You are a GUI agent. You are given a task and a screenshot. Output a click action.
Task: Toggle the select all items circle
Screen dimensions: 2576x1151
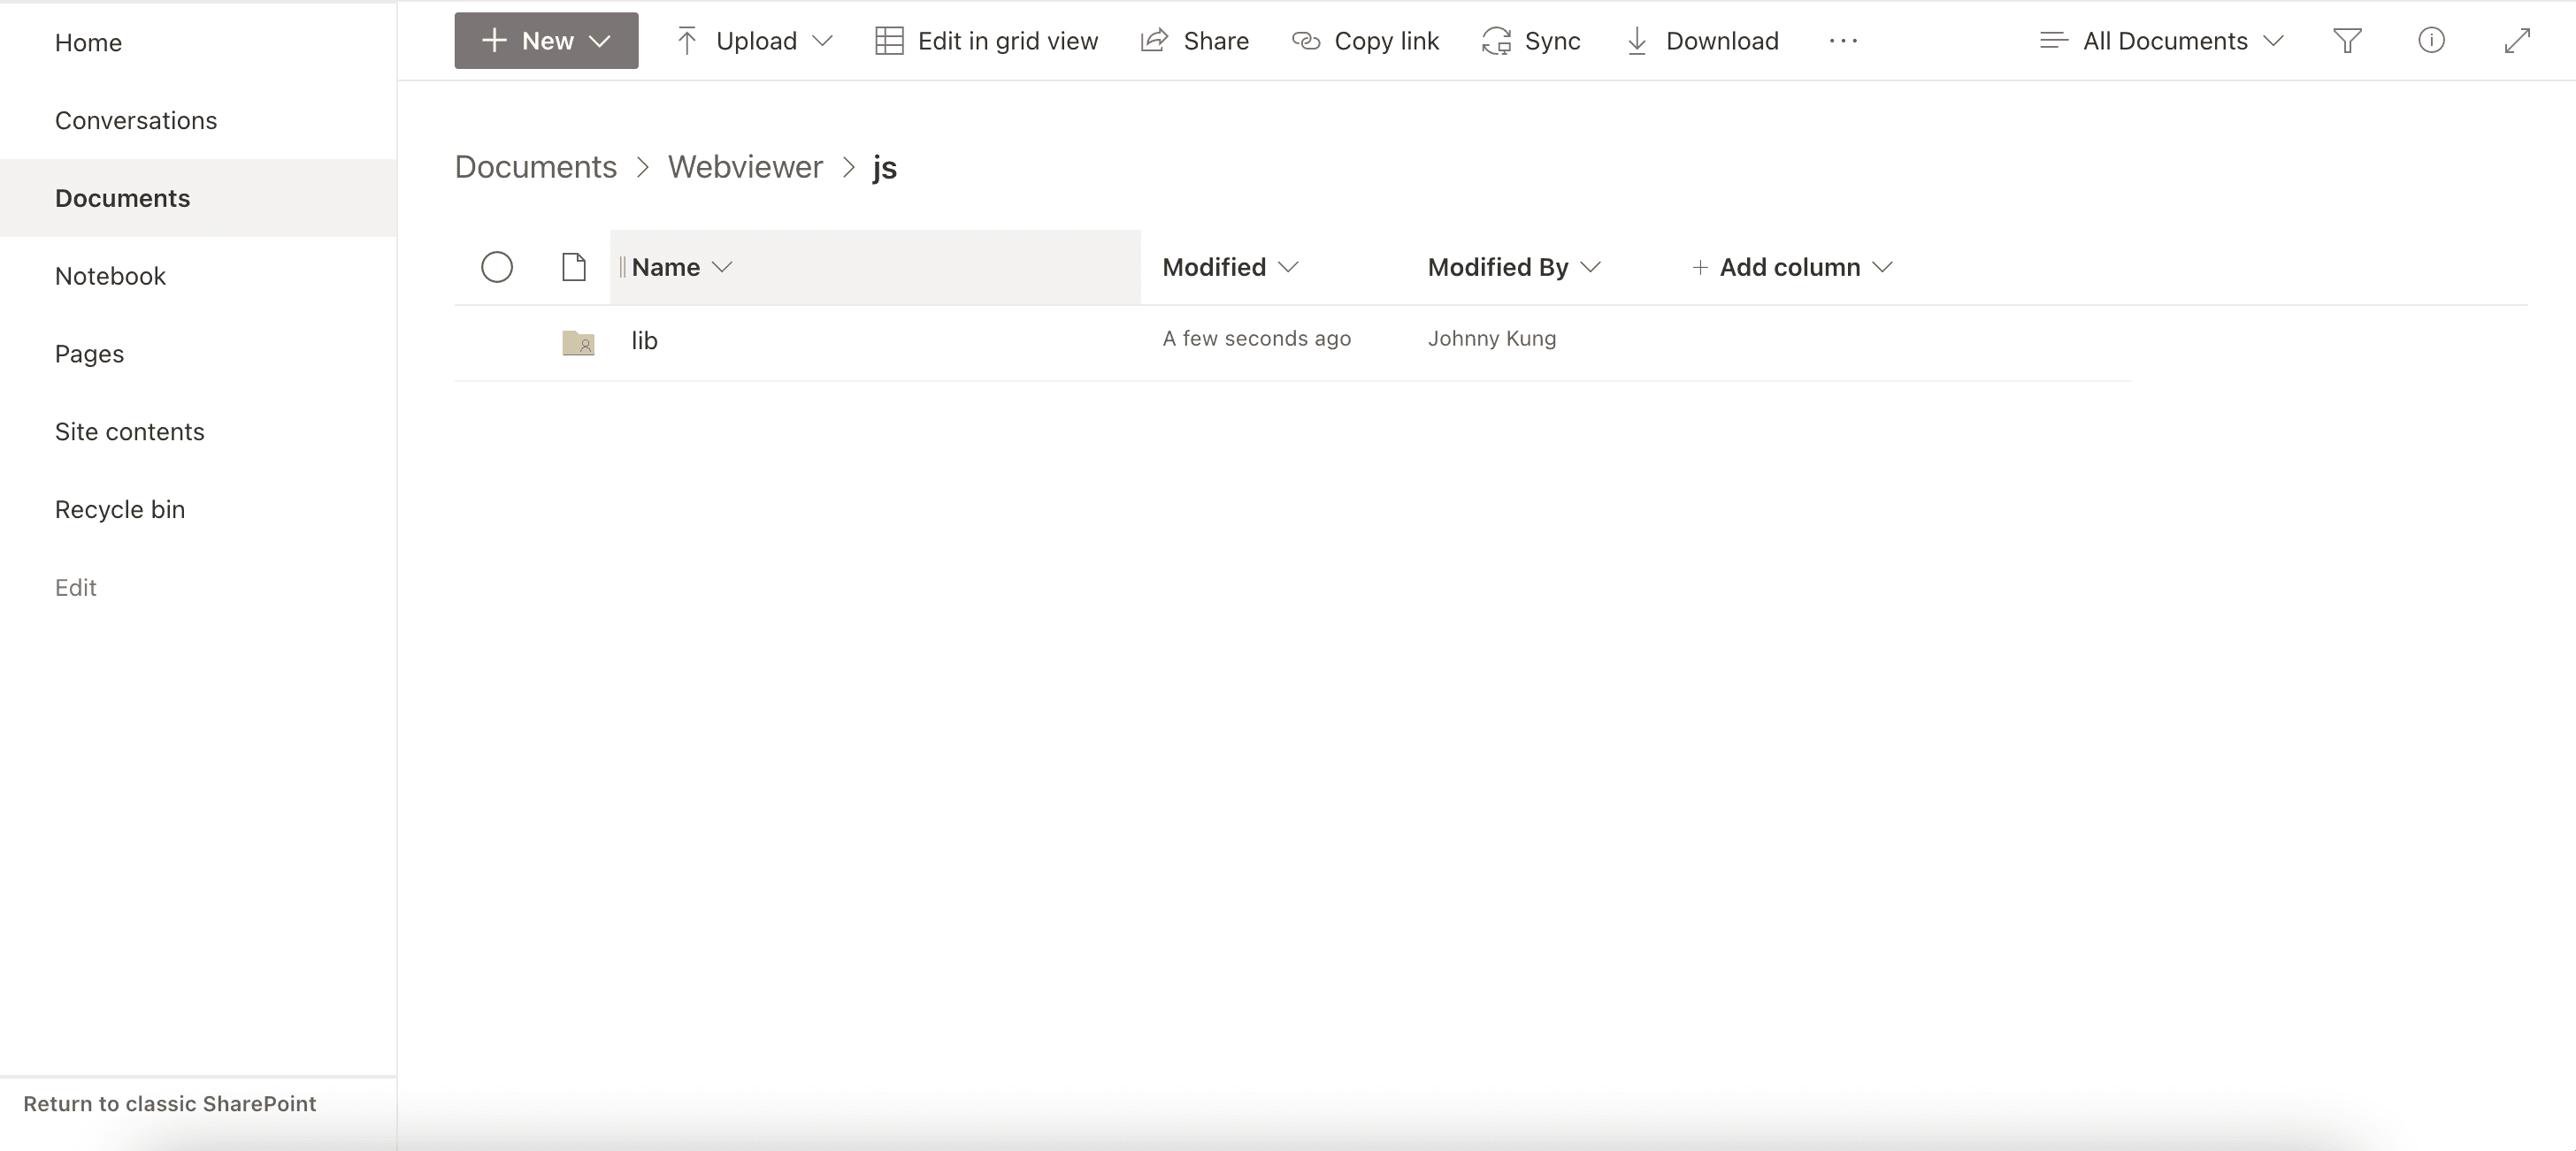click(x=497, y=267)
